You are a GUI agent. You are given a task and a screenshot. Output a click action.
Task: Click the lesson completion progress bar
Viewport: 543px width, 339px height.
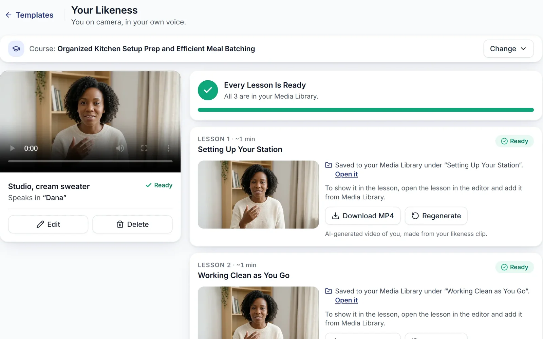coord(366,110)
